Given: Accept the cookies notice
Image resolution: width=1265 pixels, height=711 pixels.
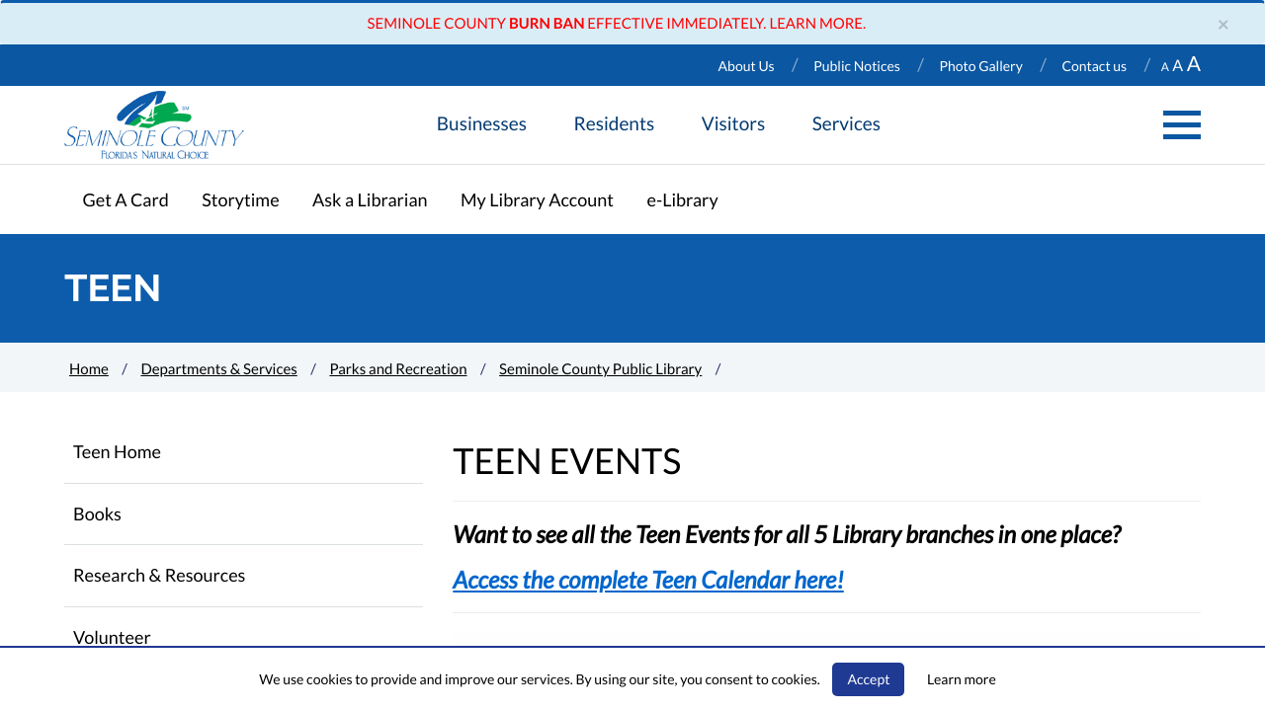Looking at the screenshot, I should [x=868, y=679].
